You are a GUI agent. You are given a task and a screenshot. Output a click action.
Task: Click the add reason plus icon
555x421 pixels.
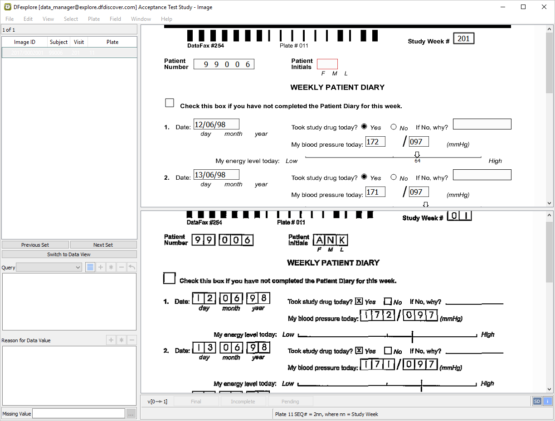(x=111, y=340)
